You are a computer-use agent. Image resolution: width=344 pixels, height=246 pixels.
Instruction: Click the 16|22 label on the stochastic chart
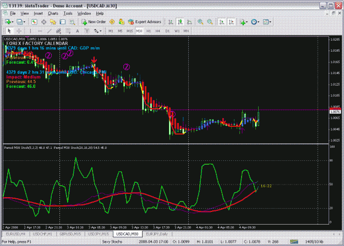(266, 186)
